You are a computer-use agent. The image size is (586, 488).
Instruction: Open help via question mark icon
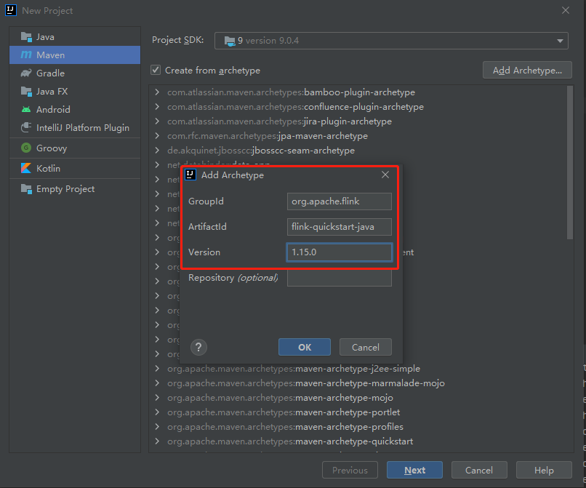198,348
